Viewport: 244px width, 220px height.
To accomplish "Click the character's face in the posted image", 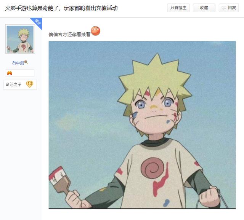I will click(x=155, y=113).
